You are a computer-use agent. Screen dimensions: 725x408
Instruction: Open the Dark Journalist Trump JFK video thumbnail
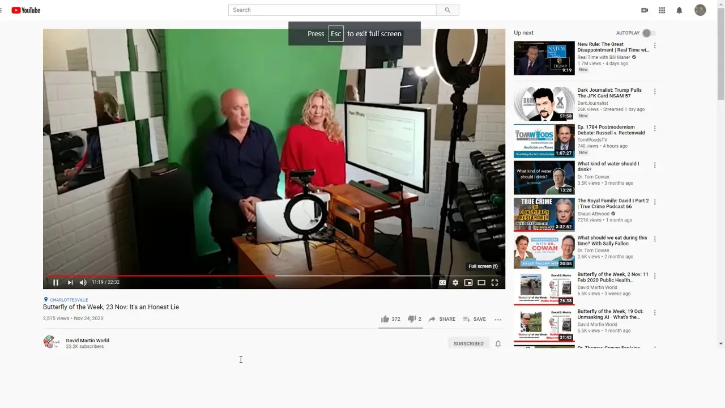click(544, 104)
